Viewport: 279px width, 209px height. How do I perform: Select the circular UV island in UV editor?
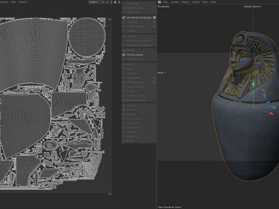pos(87,37)
